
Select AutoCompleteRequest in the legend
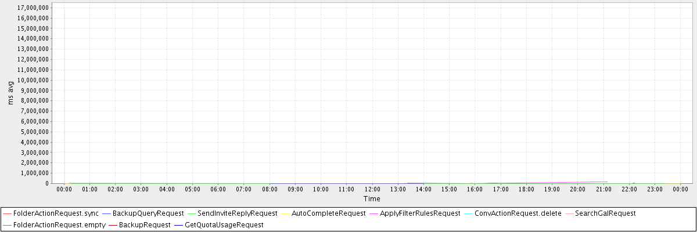[328, 213]
